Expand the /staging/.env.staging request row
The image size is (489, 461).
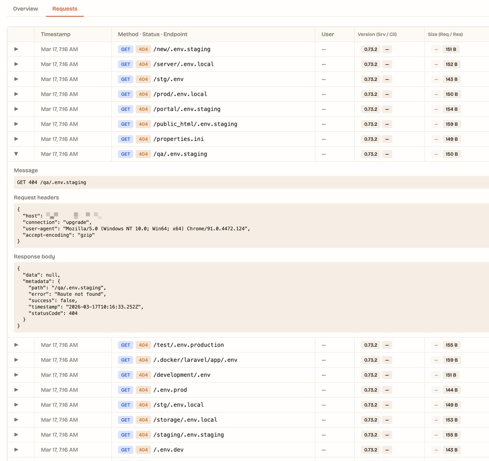(16, 434)
